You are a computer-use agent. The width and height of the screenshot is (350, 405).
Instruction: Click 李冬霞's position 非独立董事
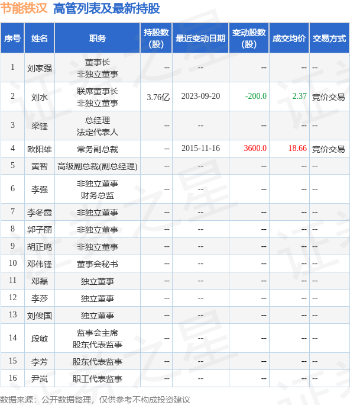point(97,213)
